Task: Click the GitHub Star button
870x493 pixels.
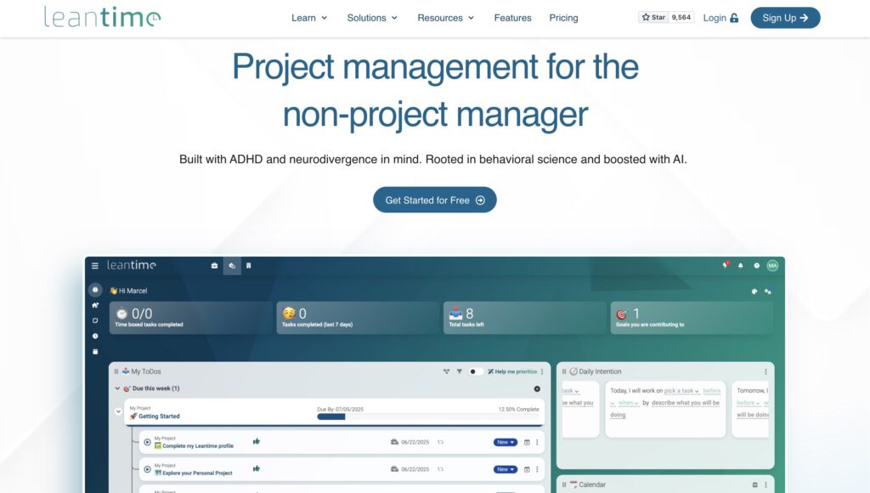Action: [x=653, y=17]
